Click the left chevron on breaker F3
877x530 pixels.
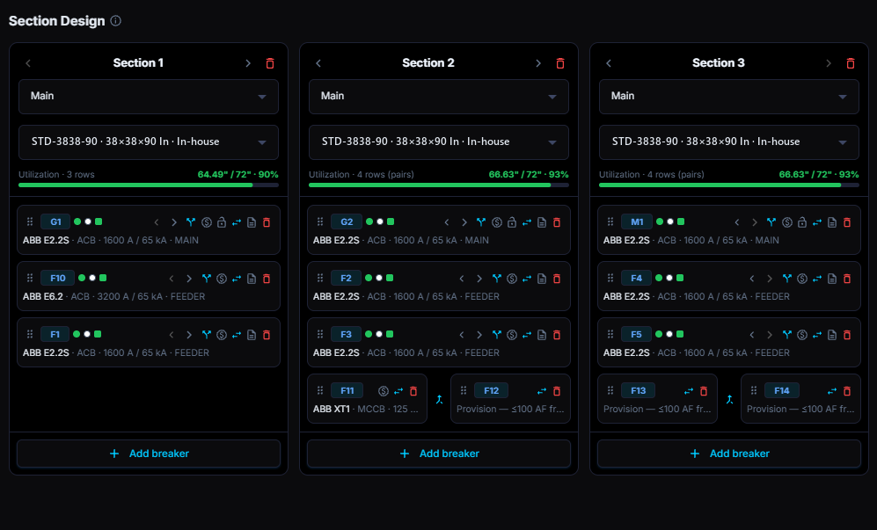(462, 335)
